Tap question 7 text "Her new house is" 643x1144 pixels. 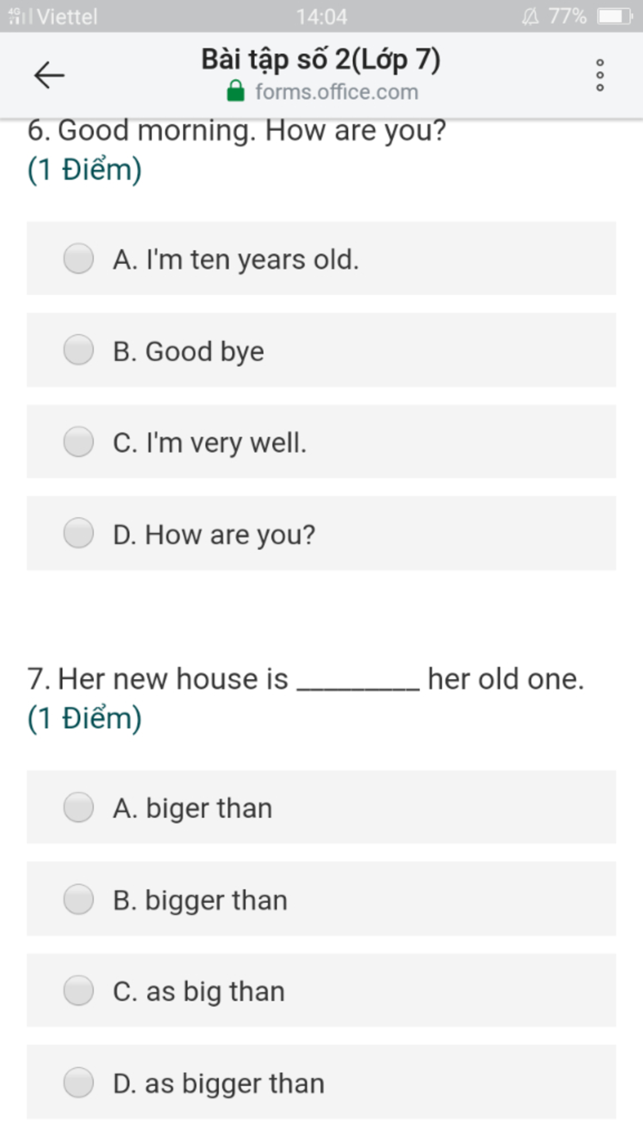pyautogui.click(x=173, y=679)
